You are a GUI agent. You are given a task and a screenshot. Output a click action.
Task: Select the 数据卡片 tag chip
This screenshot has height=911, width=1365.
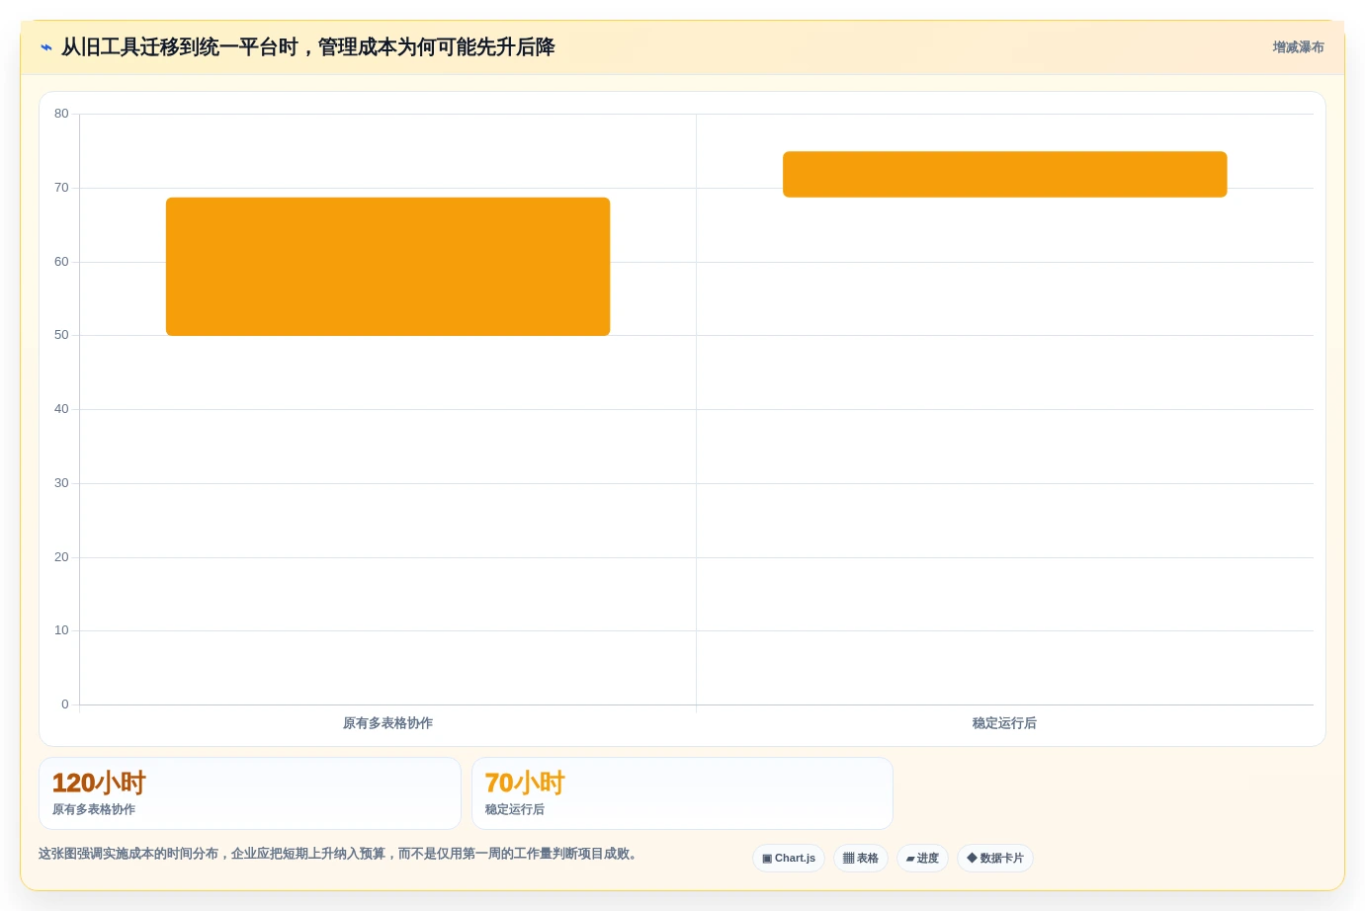pos(995,859)
